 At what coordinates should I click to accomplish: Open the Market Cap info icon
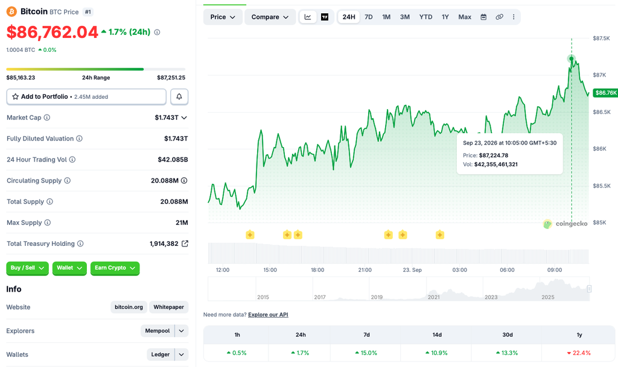47,118
